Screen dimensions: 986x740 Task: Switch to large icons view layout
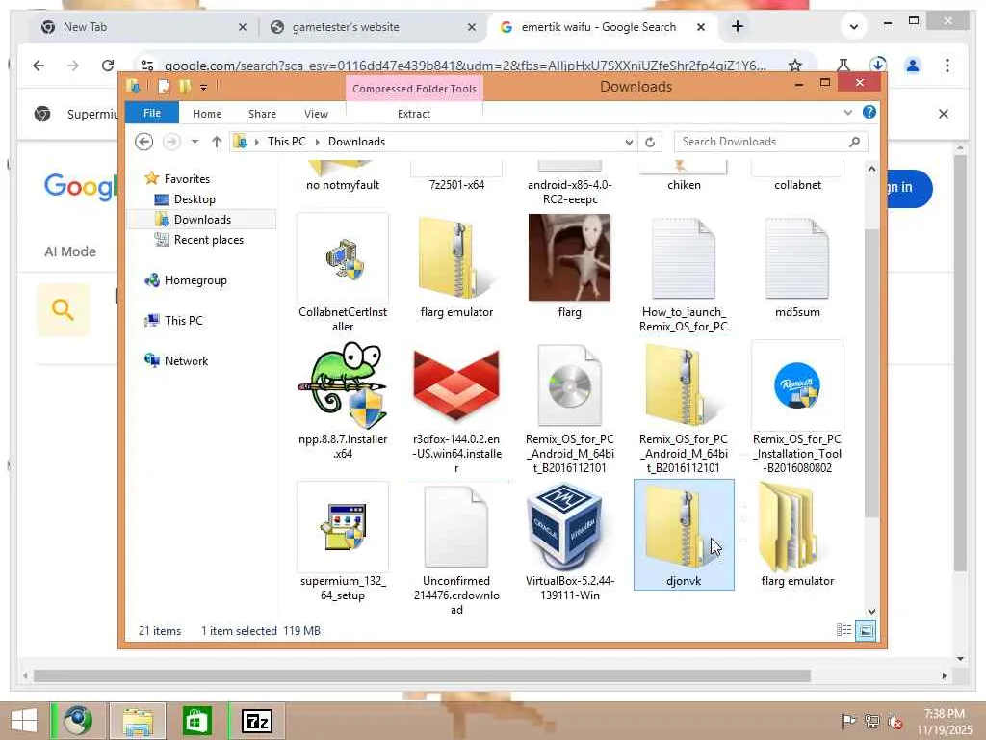(x=866, y=630)
